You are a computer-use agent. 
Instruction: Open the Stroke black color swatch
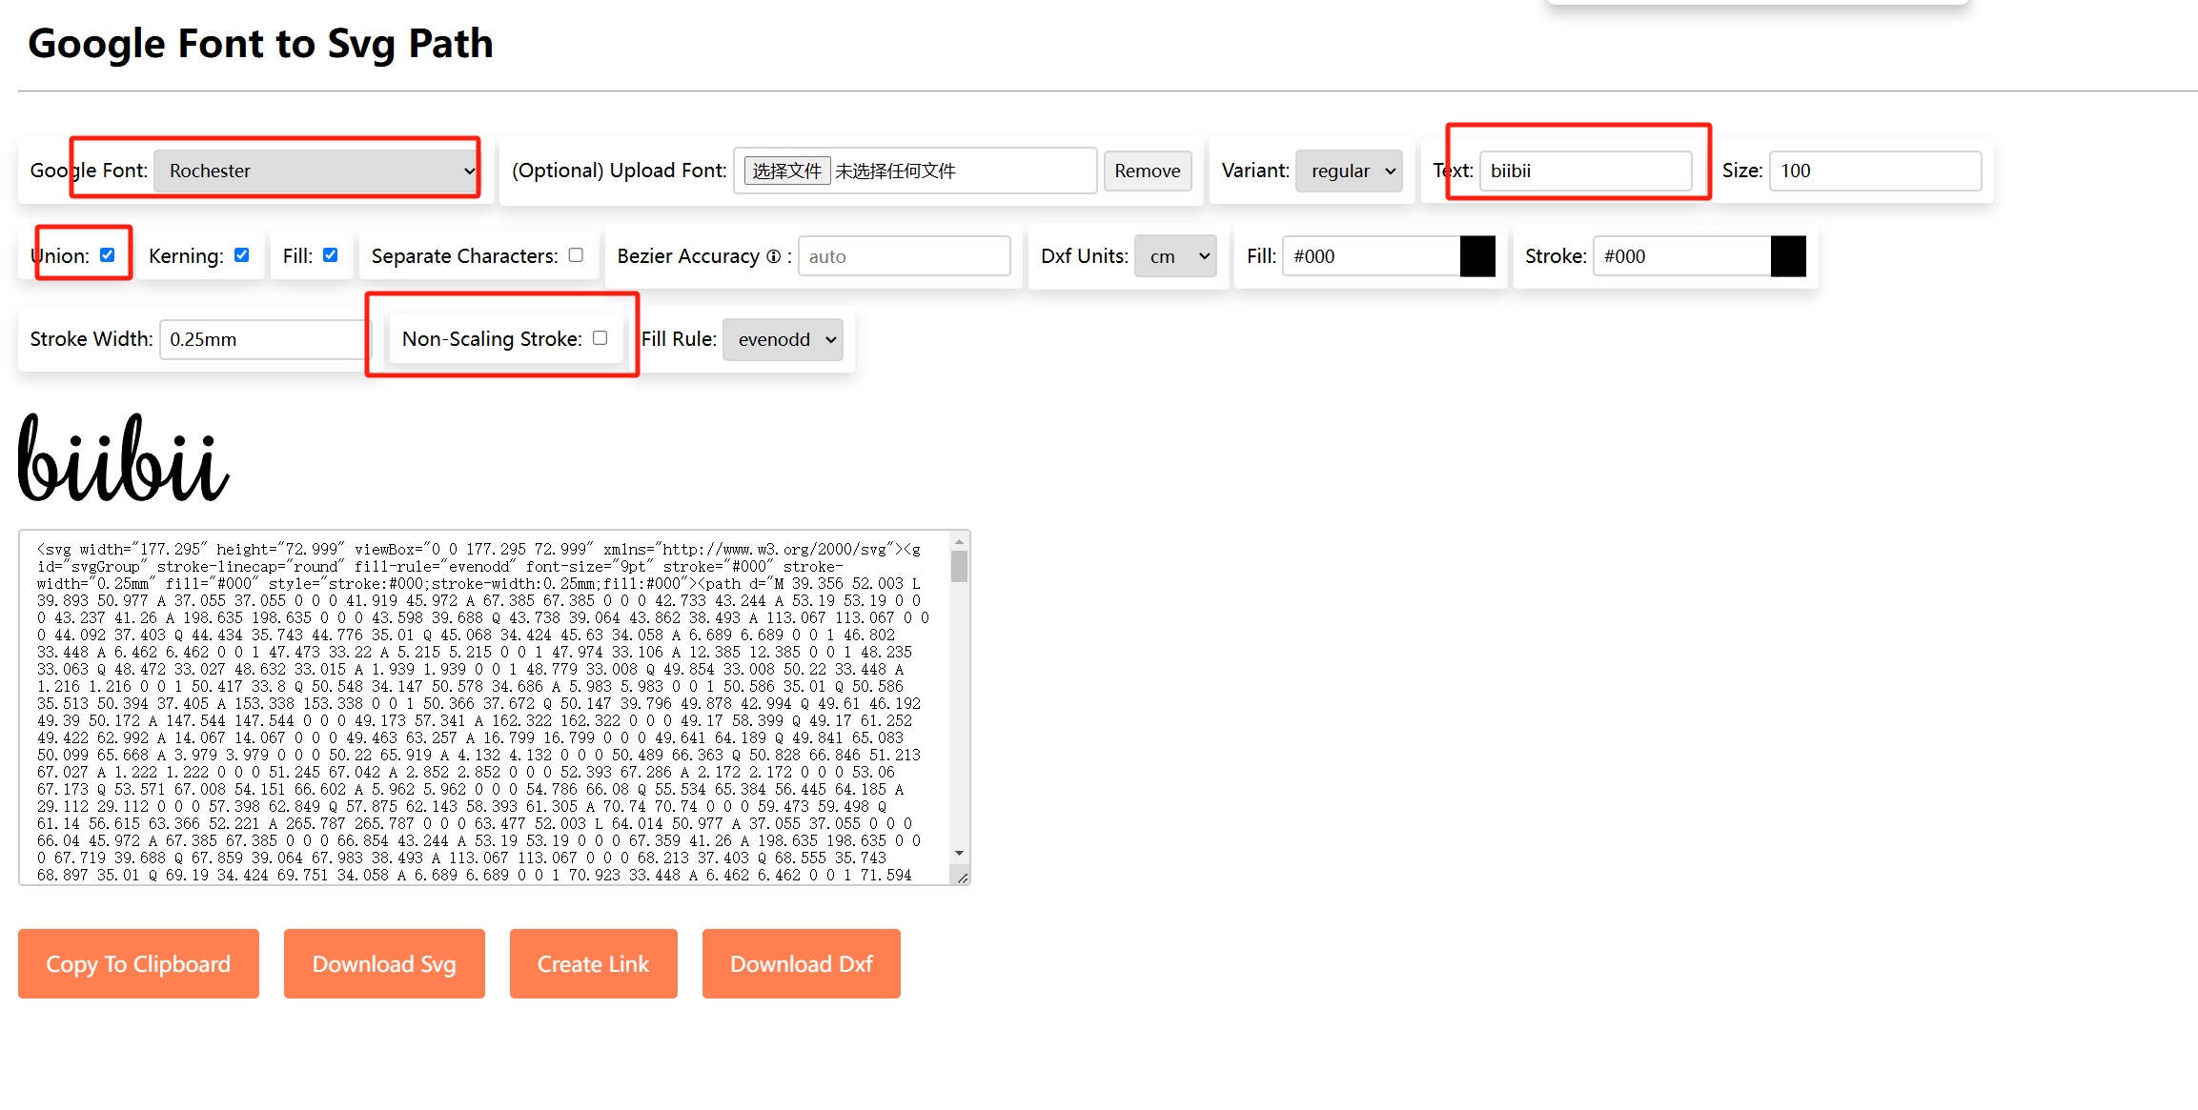[x=1788, y=256]
